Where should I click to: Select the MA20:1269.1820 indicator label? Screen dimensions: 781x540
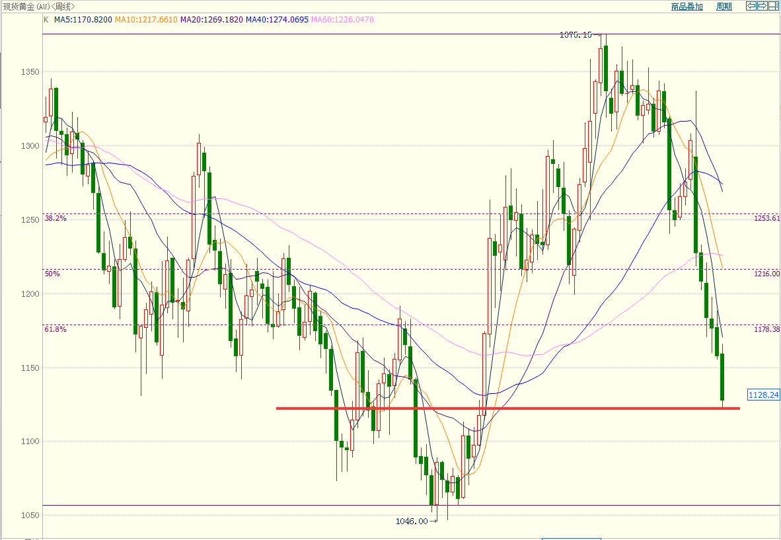211,20
